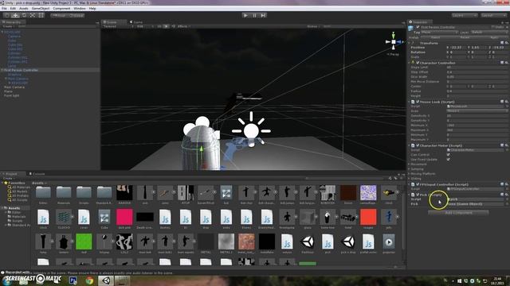510x286 pixels.
Task: Select the Scale tool in the toolbar
Action: tap(33, 15)
